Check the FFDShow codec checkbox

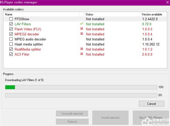11,19
